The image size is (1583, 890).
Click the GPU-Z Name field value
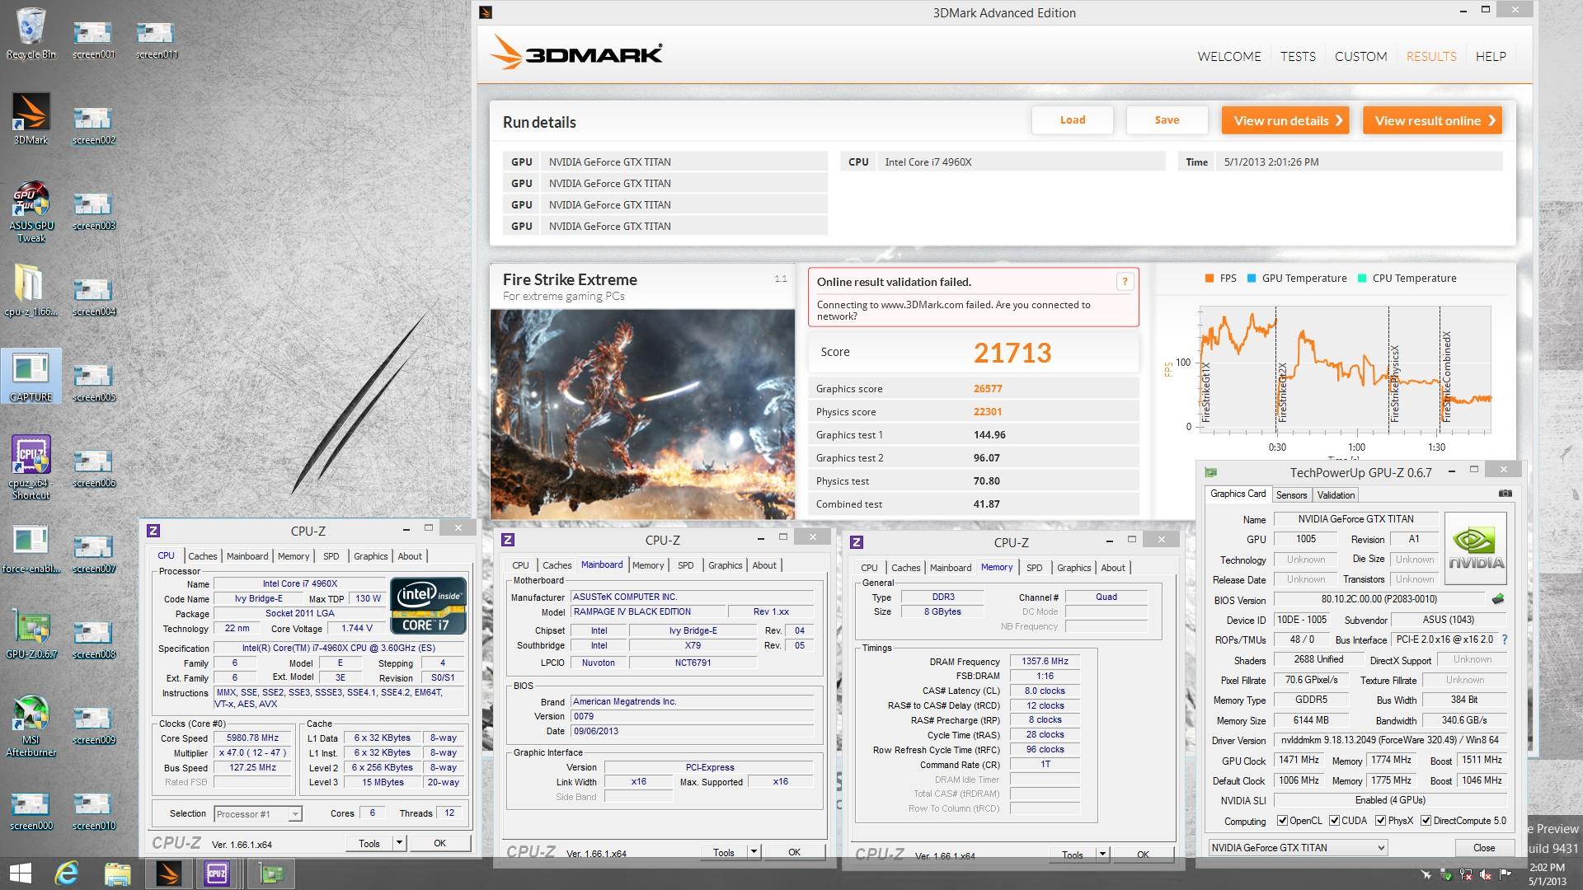tap(1355, 519)
